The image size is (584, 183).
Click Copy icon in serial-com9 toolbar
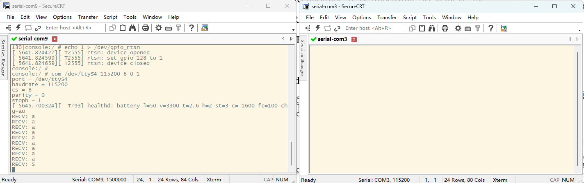(113, 28)
